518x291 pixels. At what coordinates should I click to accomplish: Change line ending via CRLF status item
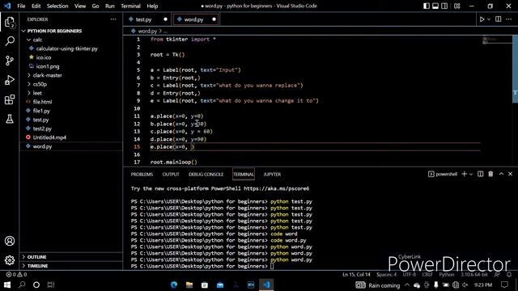427,275
